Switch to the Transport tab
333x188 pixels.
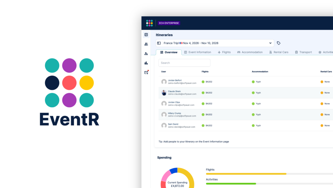(x=303, y=52)
